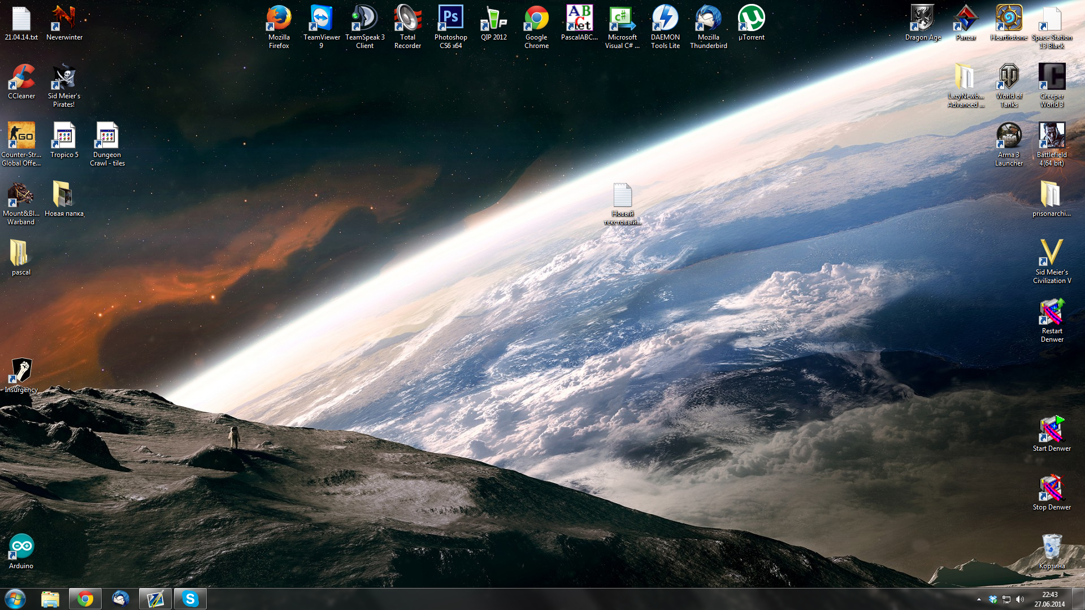Select the Insurgency game shortcut
The width and height of the screenshot is (1085, 610).
pos(21,375)
